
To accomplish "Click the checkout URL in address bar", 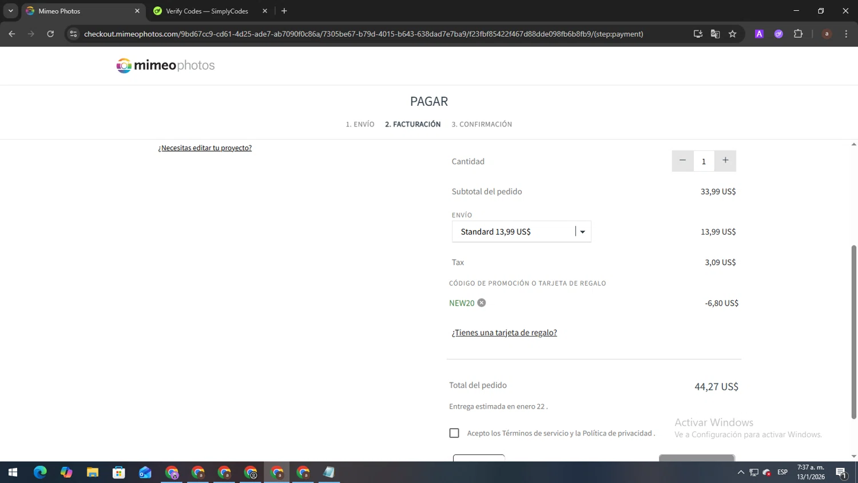I will tap(364, 34).
